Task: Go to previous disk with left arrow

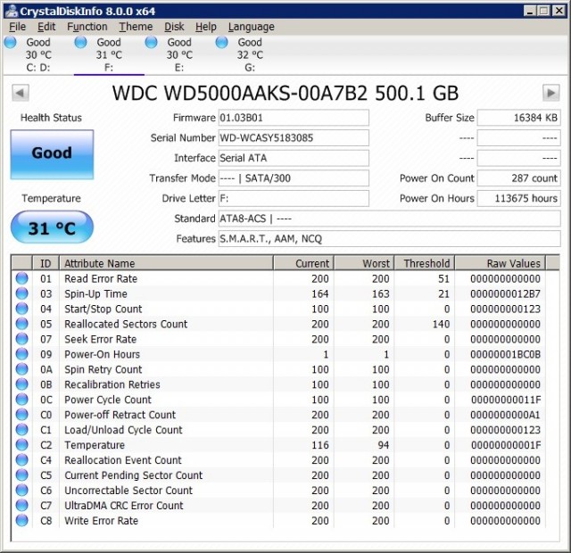Action: (21, 93)
